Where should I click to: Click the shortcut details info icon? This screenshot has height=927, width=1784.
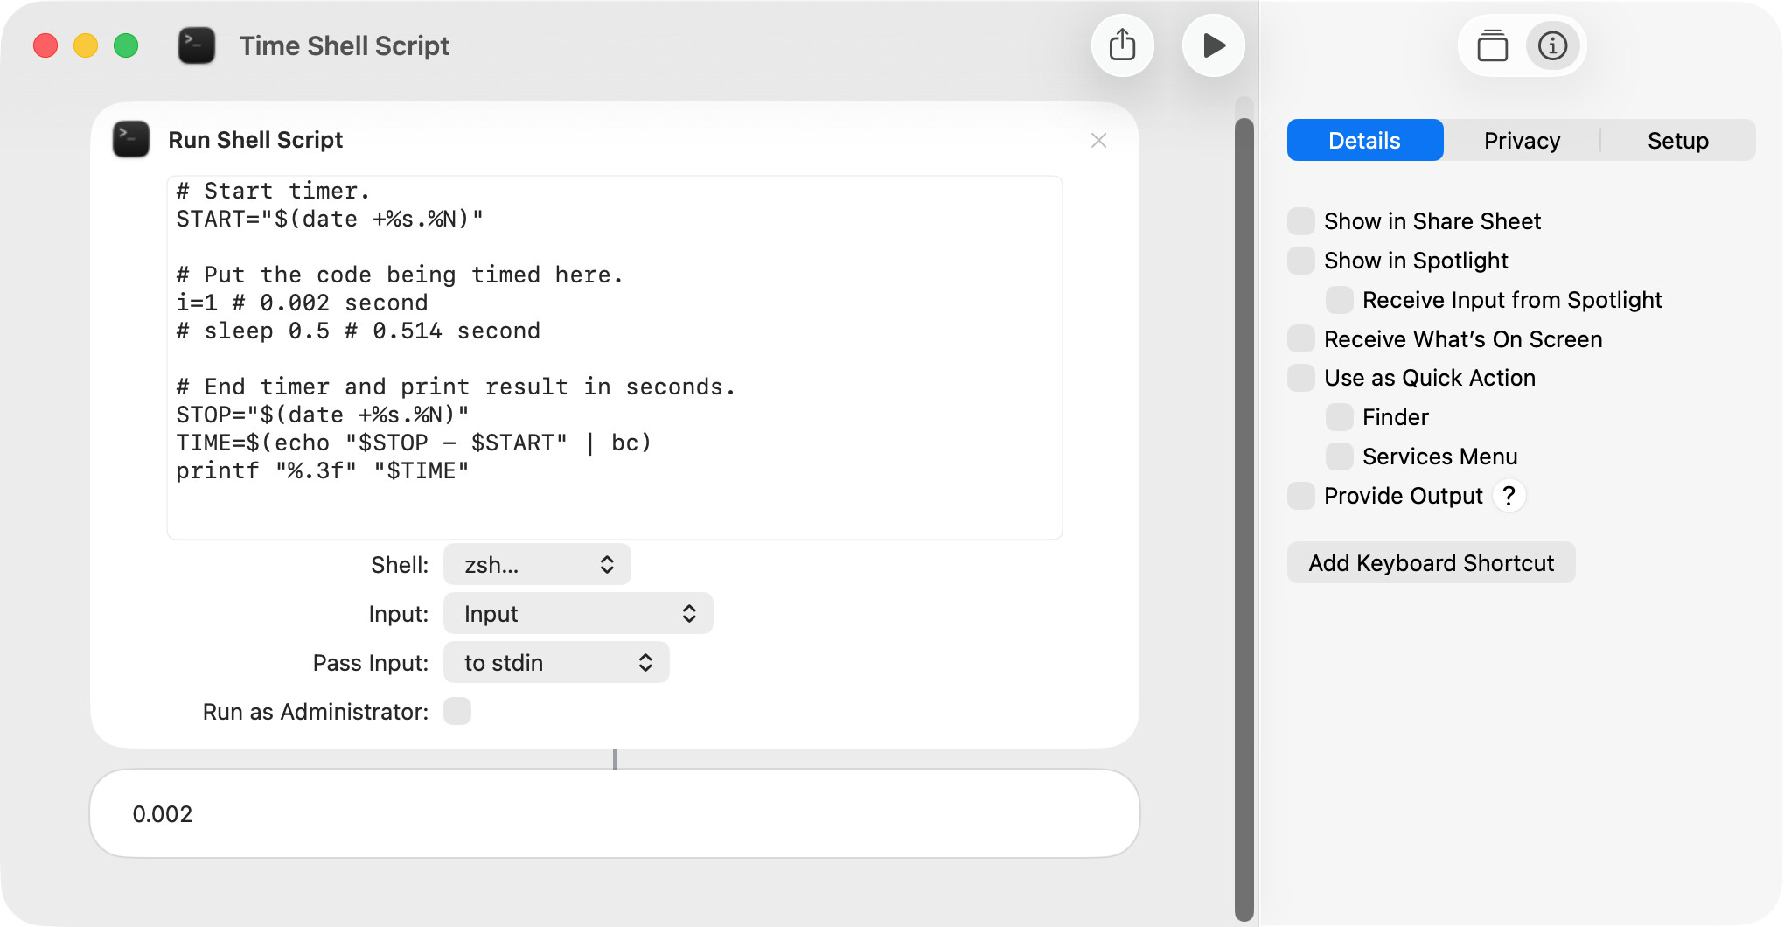1552,45
